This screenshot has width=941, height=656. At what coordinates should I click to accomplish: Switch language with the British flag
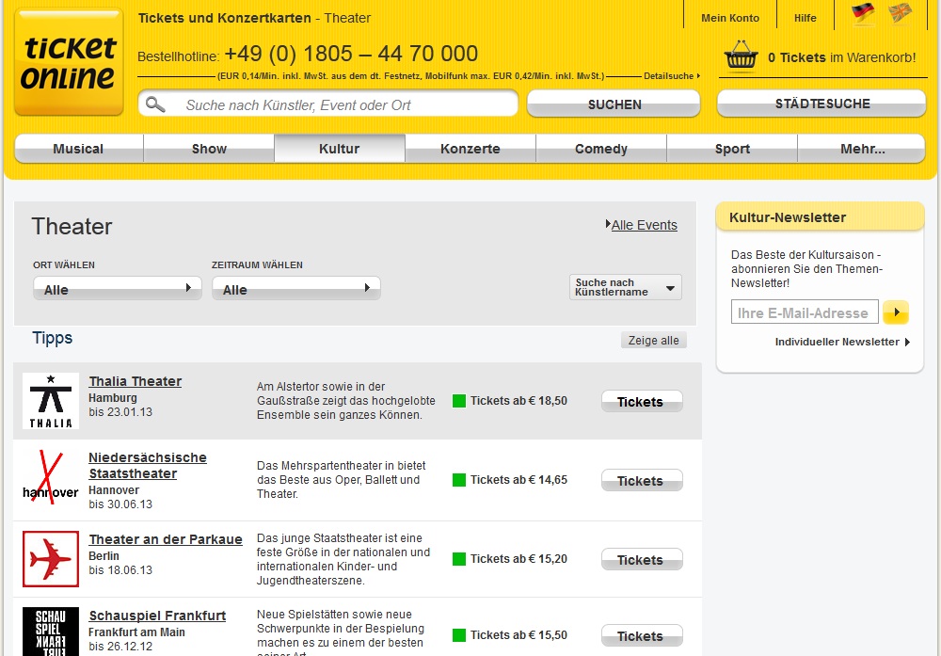[900, 12]
